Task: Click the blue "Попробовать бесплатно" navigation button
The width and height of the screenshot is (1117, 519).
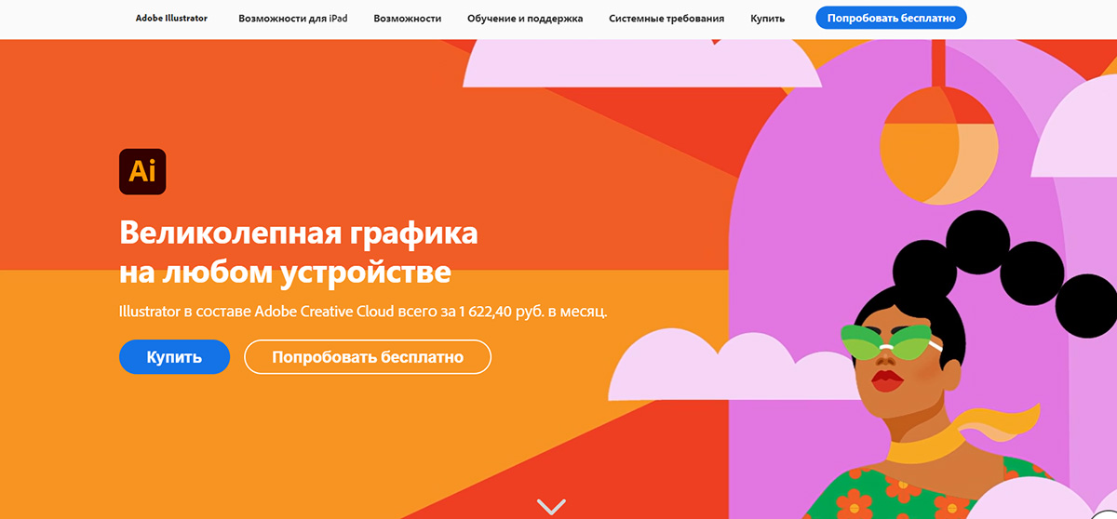Action: [x=891, y=18]
